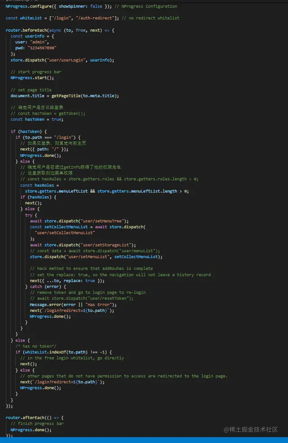This screenshot has height=443, width=288.
Task: Click the "// NProgress Configuration" comment
Action: point(146,6)
